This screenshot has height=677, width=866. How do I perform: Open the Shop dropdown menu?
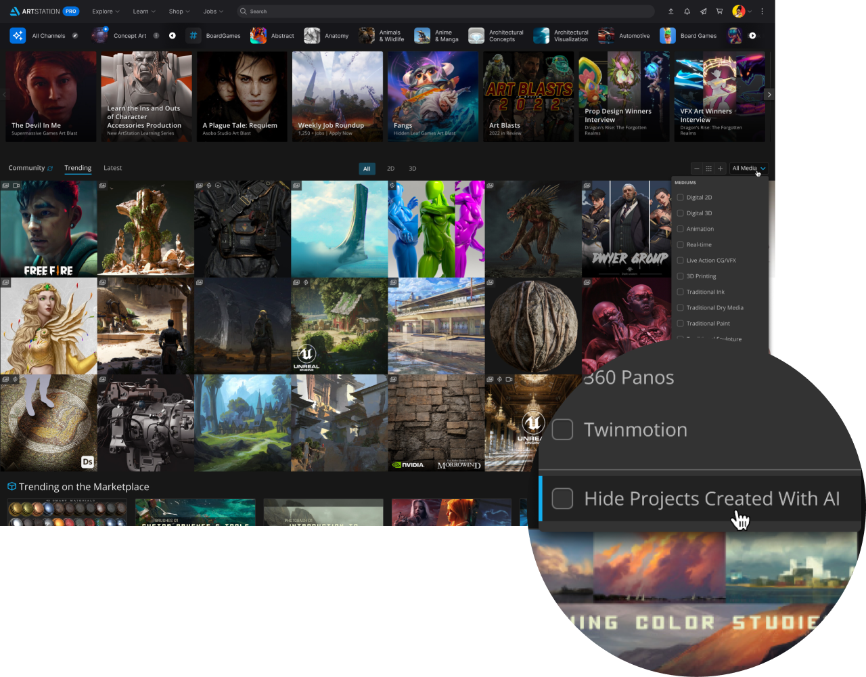[x=179, y=12]
